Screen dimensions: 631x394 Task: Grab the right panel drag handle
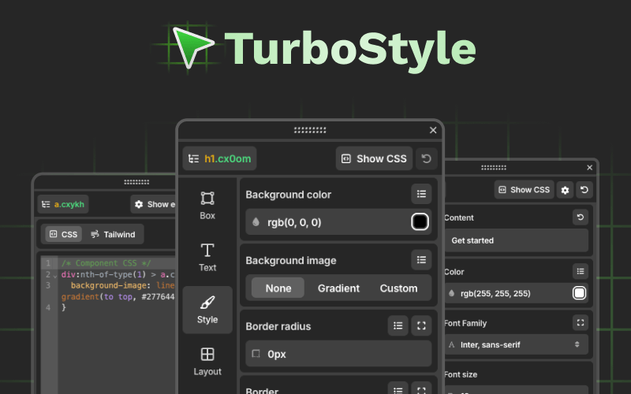tap(494, 168)
